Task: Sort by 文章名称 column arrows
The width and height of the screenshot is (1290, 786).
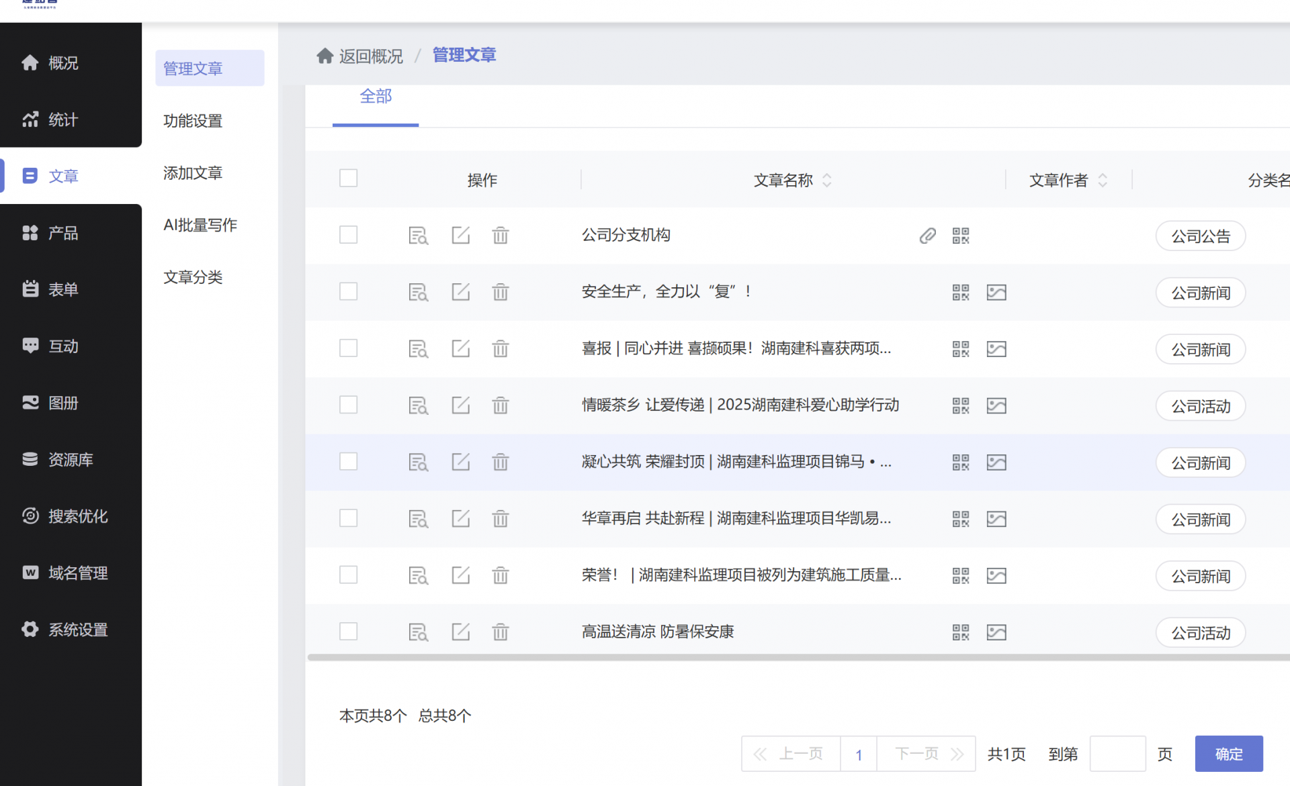Action: pyautogui.click(x=827, y=180)
